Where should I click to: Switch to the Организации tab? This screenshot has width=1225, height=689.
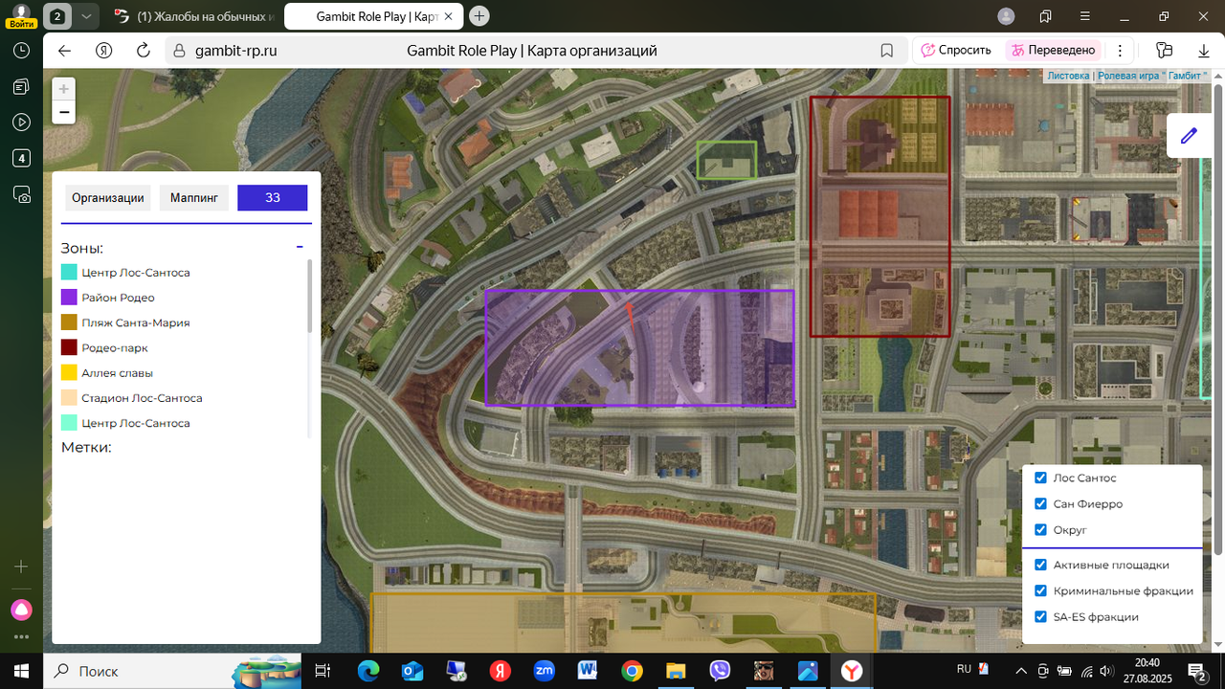click(x=108, y=198)
